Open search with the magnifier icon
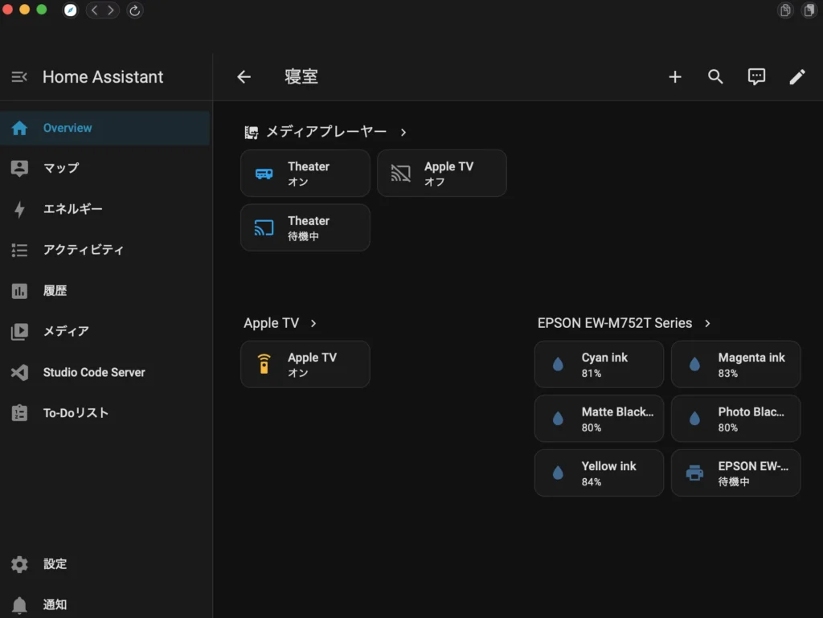The width and height of the screenshot is (823, 618). pyautogui.click(x=715, y=77)
